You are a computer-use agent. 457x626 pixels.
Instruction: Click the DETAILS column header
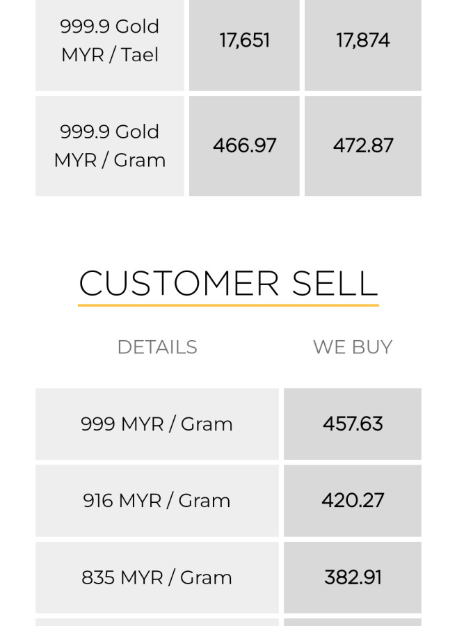click(157, 347)
